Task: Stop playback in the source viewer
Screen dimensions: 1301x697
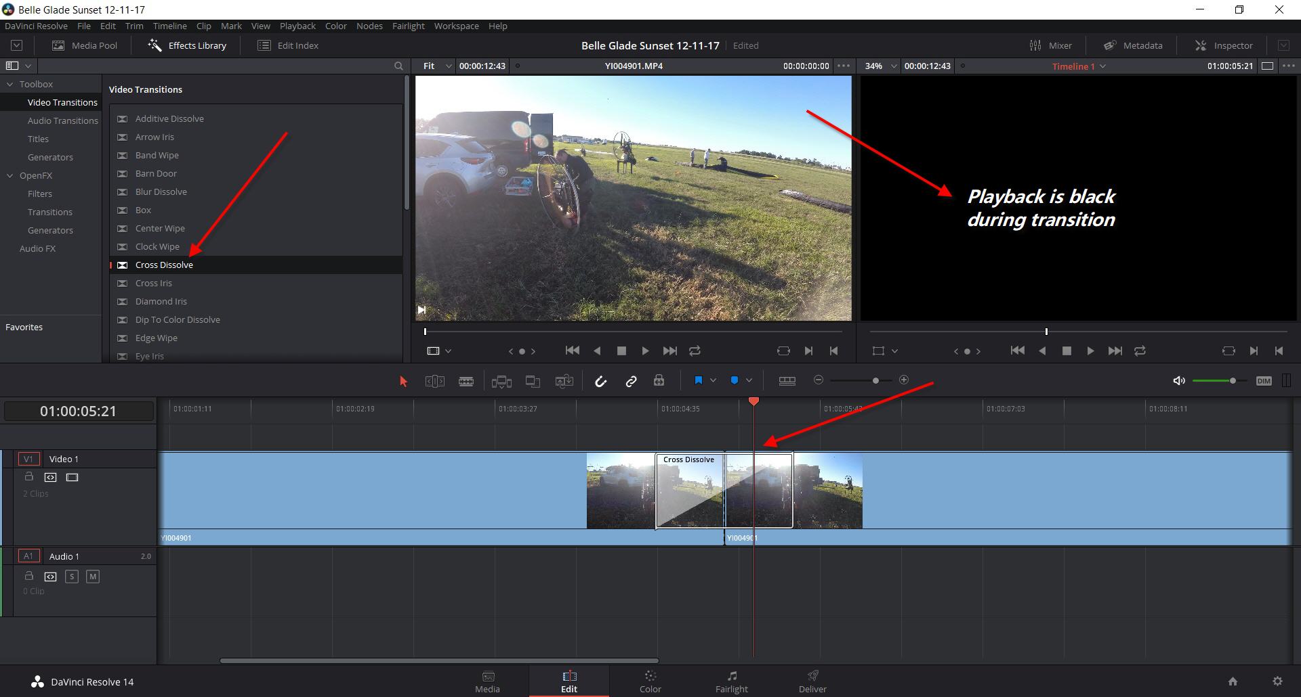Action: (621, 351)
